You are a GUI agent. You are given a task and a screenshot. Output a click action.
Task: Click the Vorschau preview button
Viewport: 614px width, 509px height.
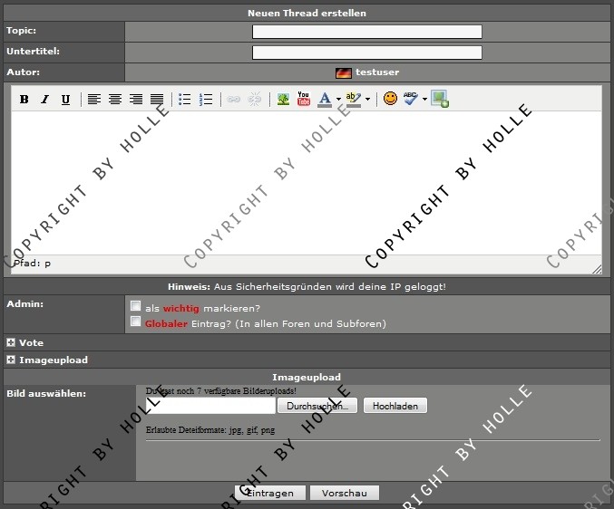[345, 493]
